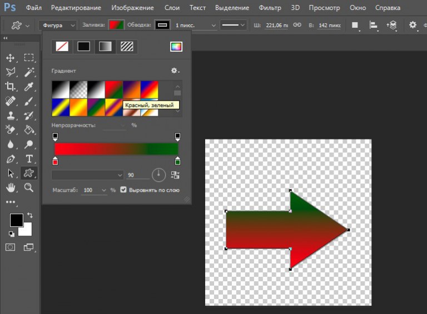Click reverse gradient colors icon
427x314 pixels.
tap(175, 175)
